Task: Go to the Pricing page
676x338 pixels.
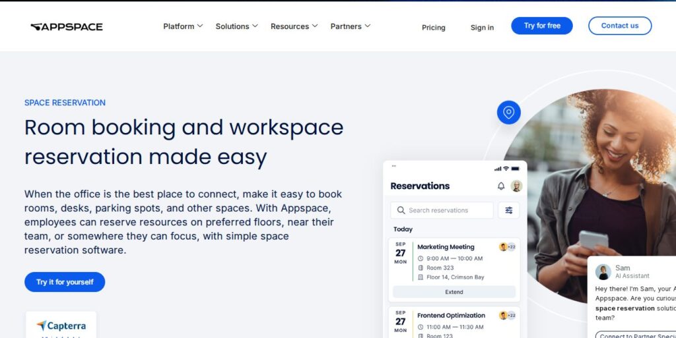Action: tap(433, 28)
